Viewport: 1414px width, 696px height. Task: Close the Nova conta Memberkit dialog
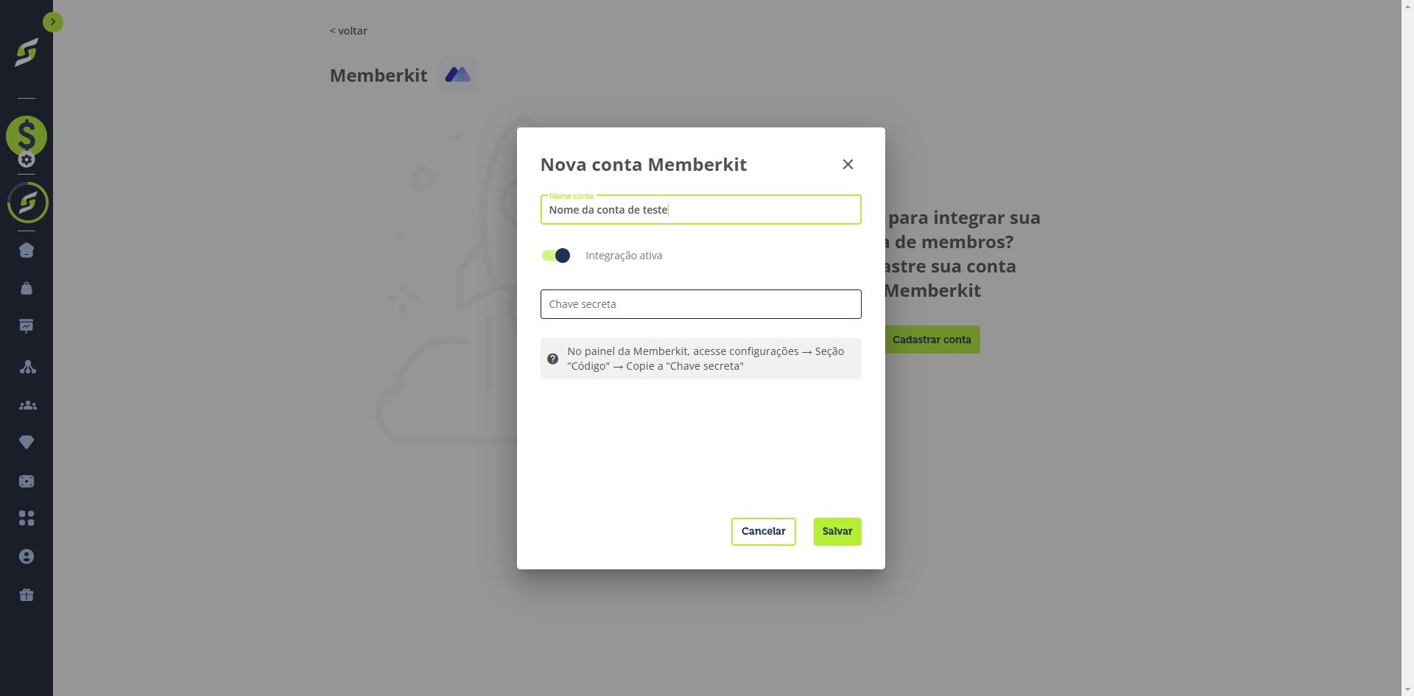[x=848, y=164]
